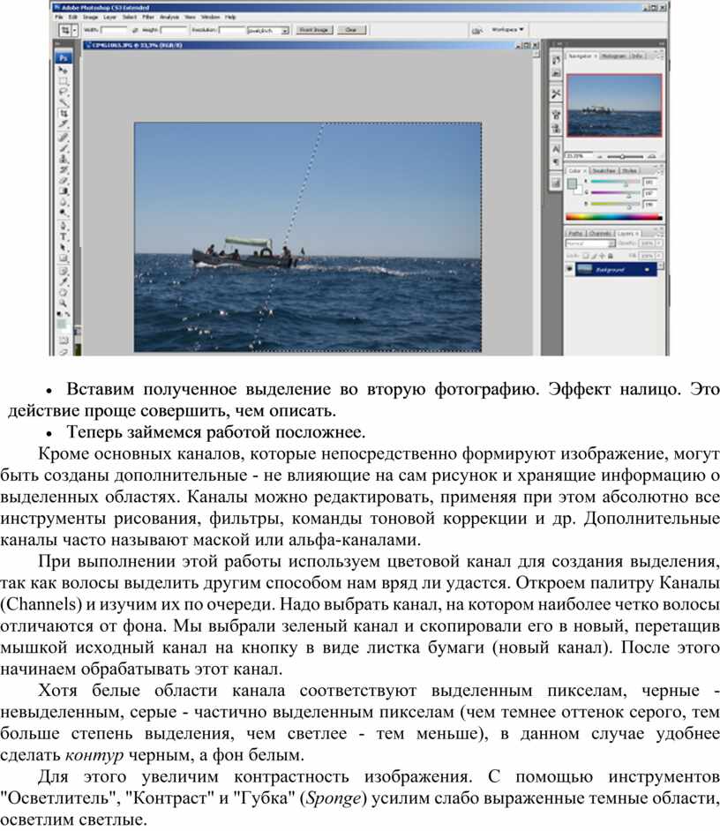The height and width of the screenshot is (831, 720).
Task: Click the Width input field
Action: coord(116,30)
